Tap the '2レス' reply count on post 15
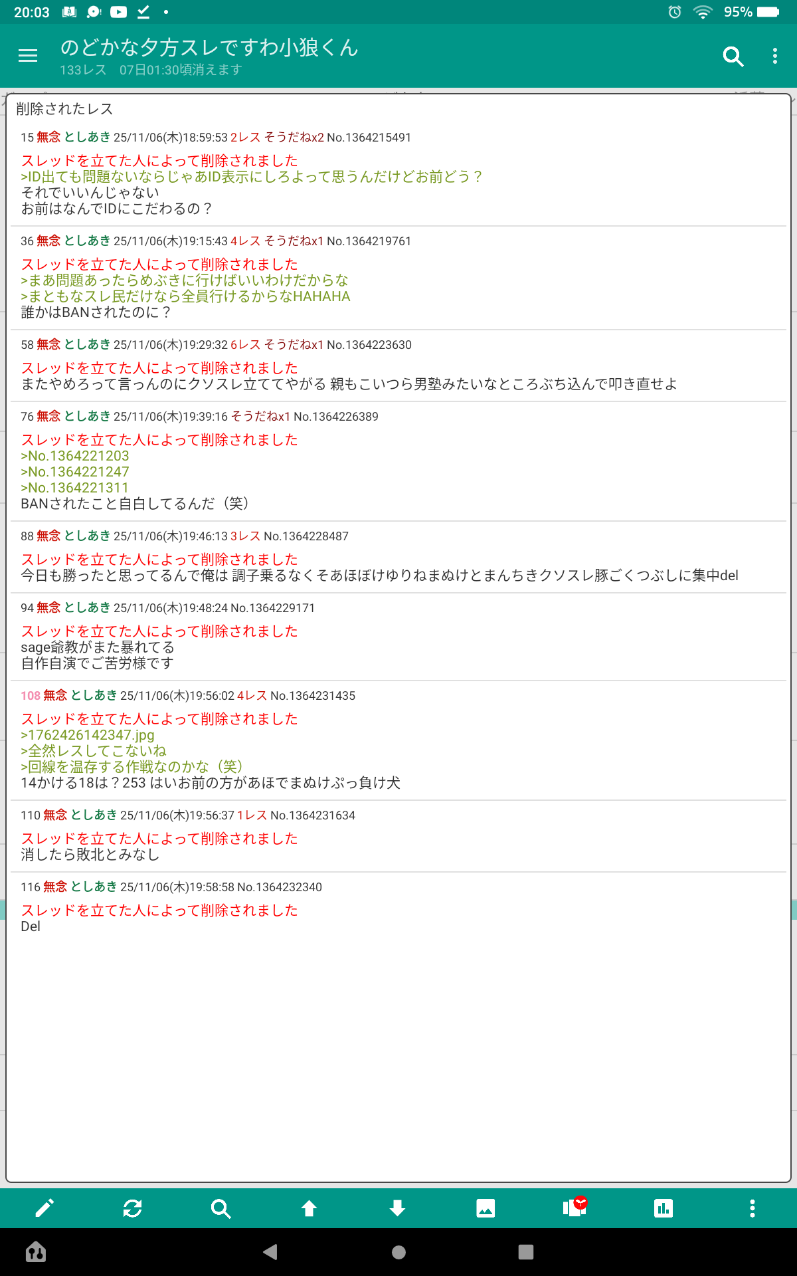The width and height of the screenshot is (797, 1276). point(245,138)
